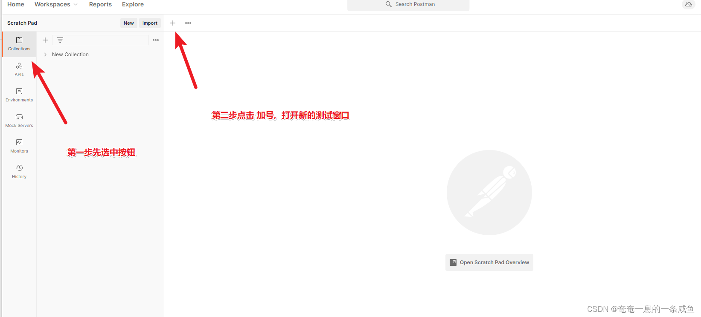The width and height of the screenshot is (701, 317).
Task: Open the Monitors sidebar panel
Action: 19,146
